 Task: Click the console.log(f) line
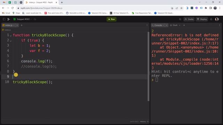[x=37, y=61]
